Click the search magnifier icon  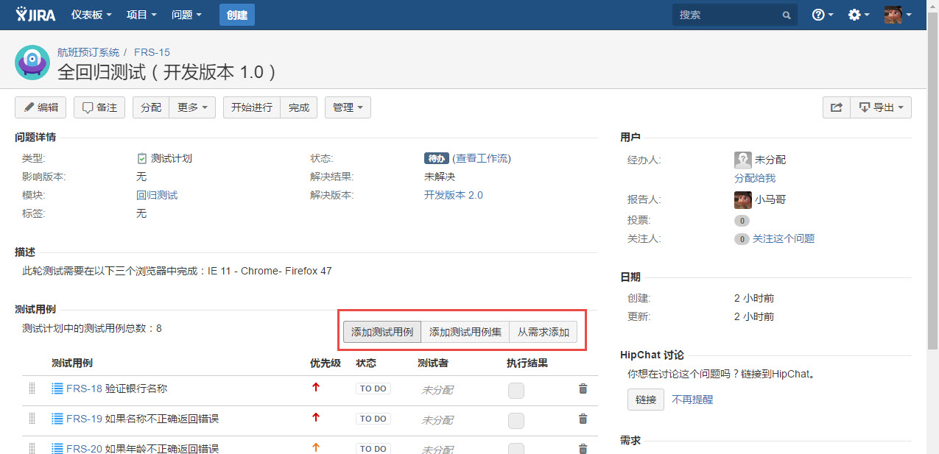(787, 15)
